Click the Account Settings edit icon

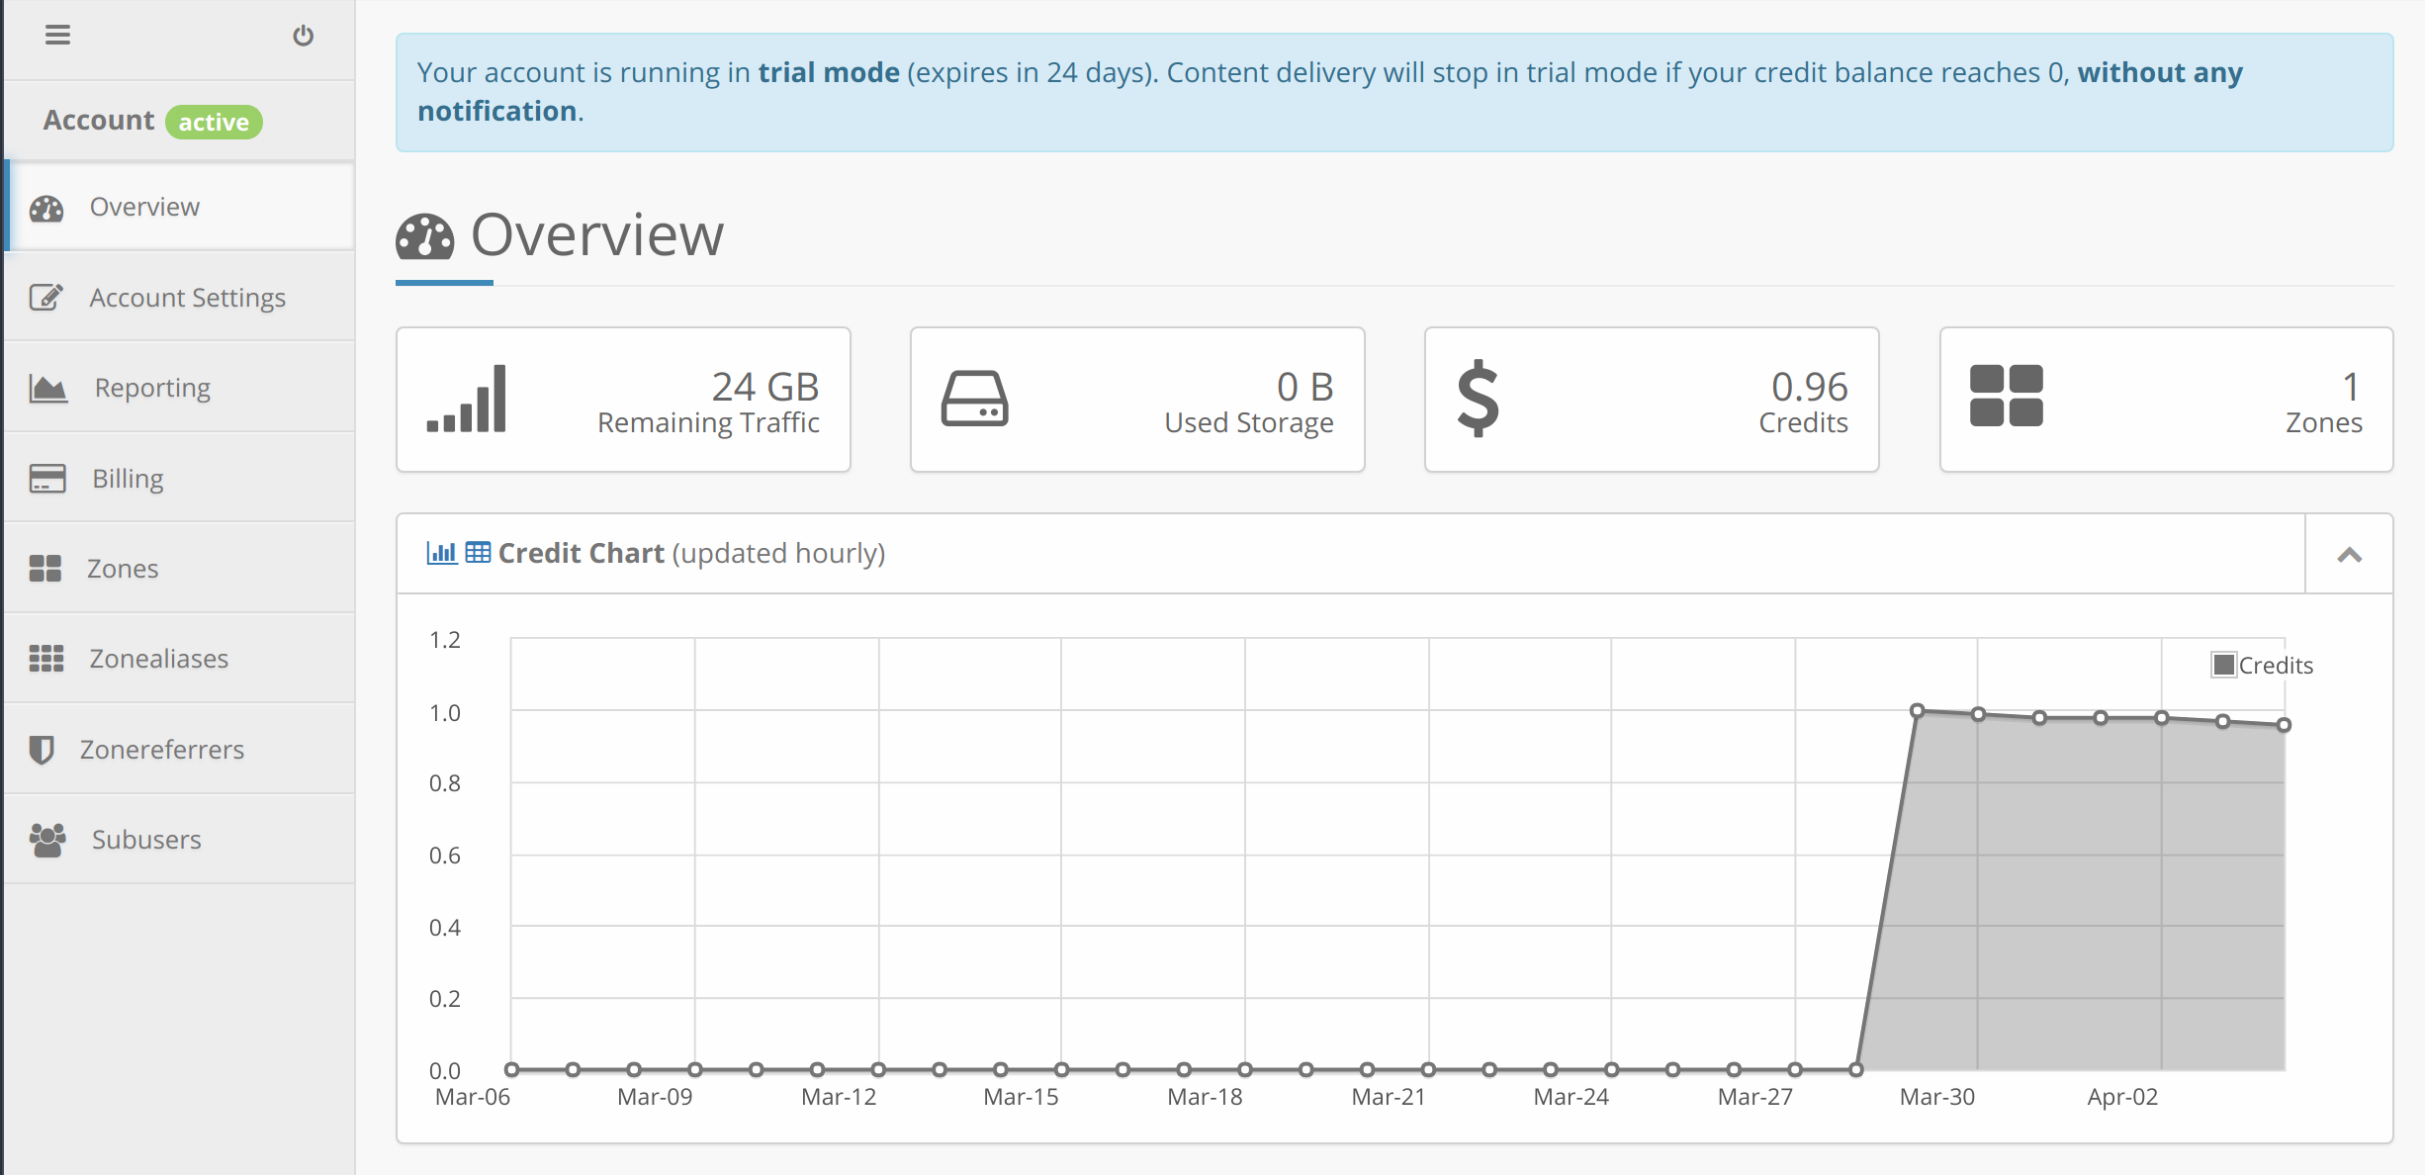pyautogui.click(x=45, y=297)
